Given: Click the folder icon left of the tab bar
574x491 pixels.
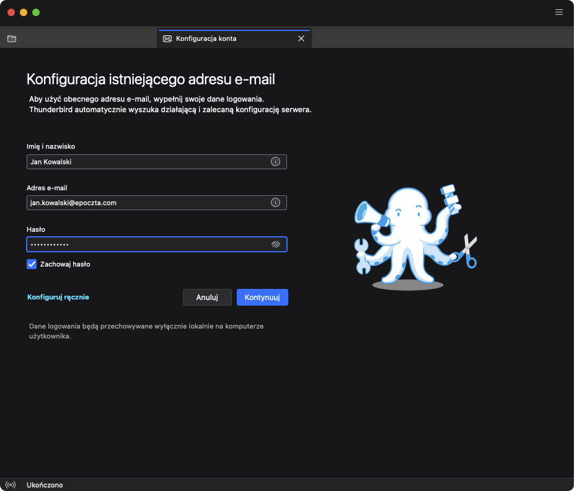Looking at the screenshot, I should (12, 38).
